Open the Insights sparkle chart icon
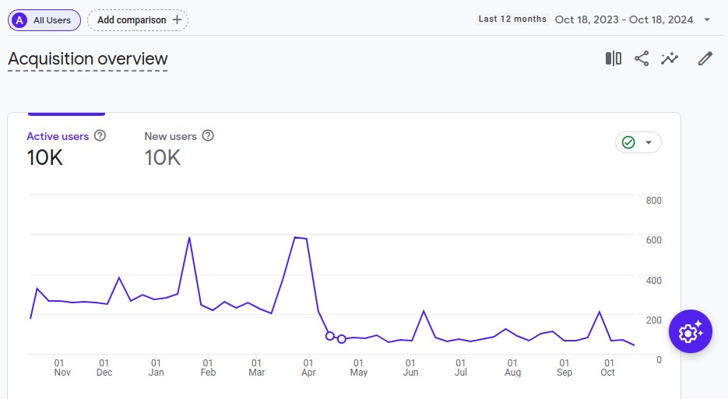The width and height of the screenshot is (728, 399). pos(670,59)
